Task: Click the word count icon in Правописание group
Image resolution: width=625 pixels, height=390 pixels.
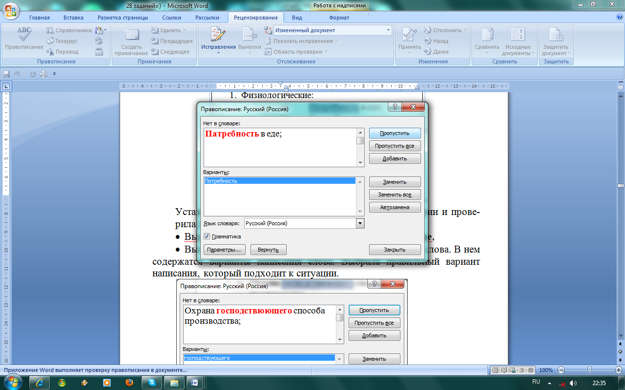Action: pyautogui.click(x=99, y=52)
